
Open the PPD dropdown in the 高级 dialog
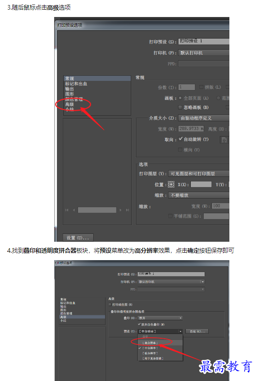[171, 289]
